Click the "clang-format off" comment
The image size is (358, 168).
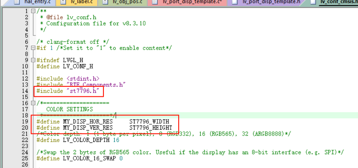73,42
